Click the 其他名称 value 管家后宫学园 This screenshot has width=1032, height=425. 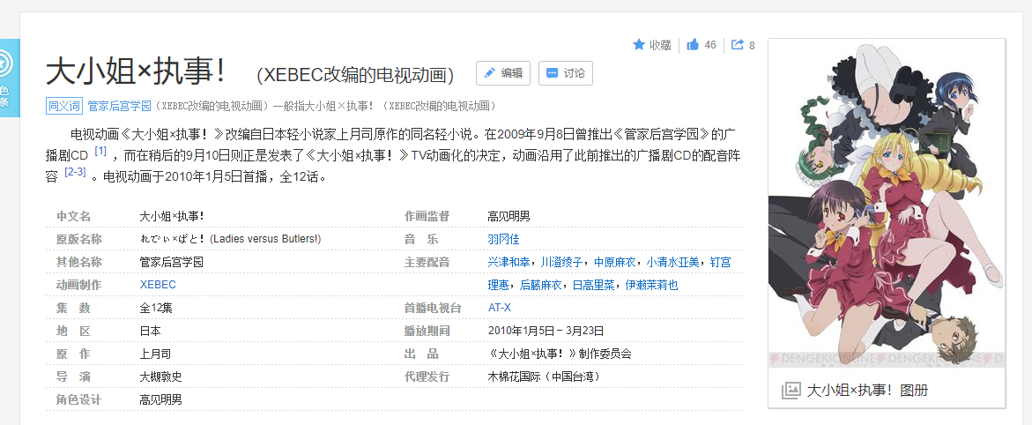click(171, 262)
